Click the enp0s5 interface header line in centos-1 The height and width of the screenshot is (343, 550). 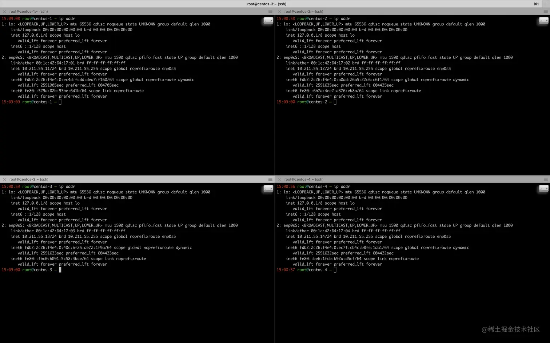[x=120, y=57]
